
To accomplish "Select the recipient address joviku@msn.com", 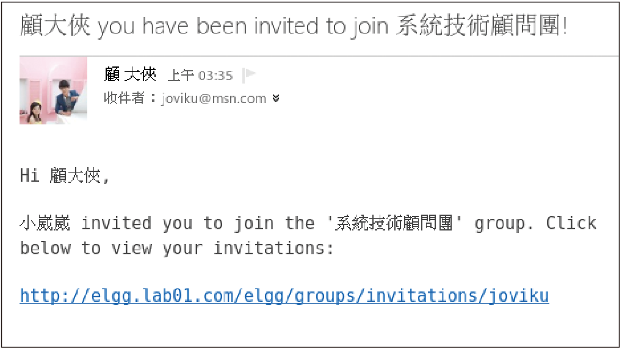I will coord(214,98).
